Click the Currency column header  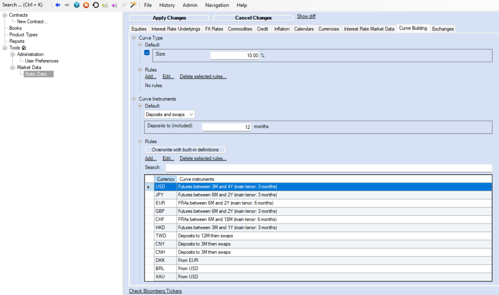(166, 179)
